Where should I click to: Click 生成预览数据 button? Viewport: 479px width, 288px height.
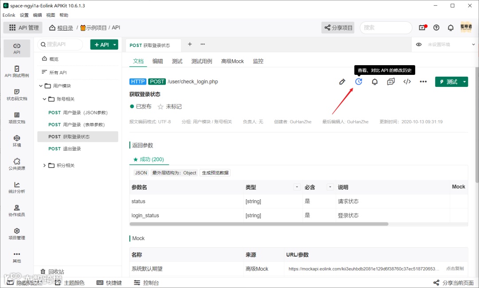tap(215, 173)
